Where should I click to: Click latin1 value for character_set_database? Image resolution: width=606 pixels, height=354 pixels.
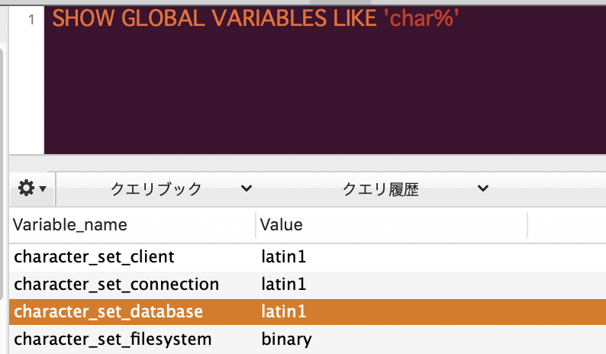pos(284,311)
